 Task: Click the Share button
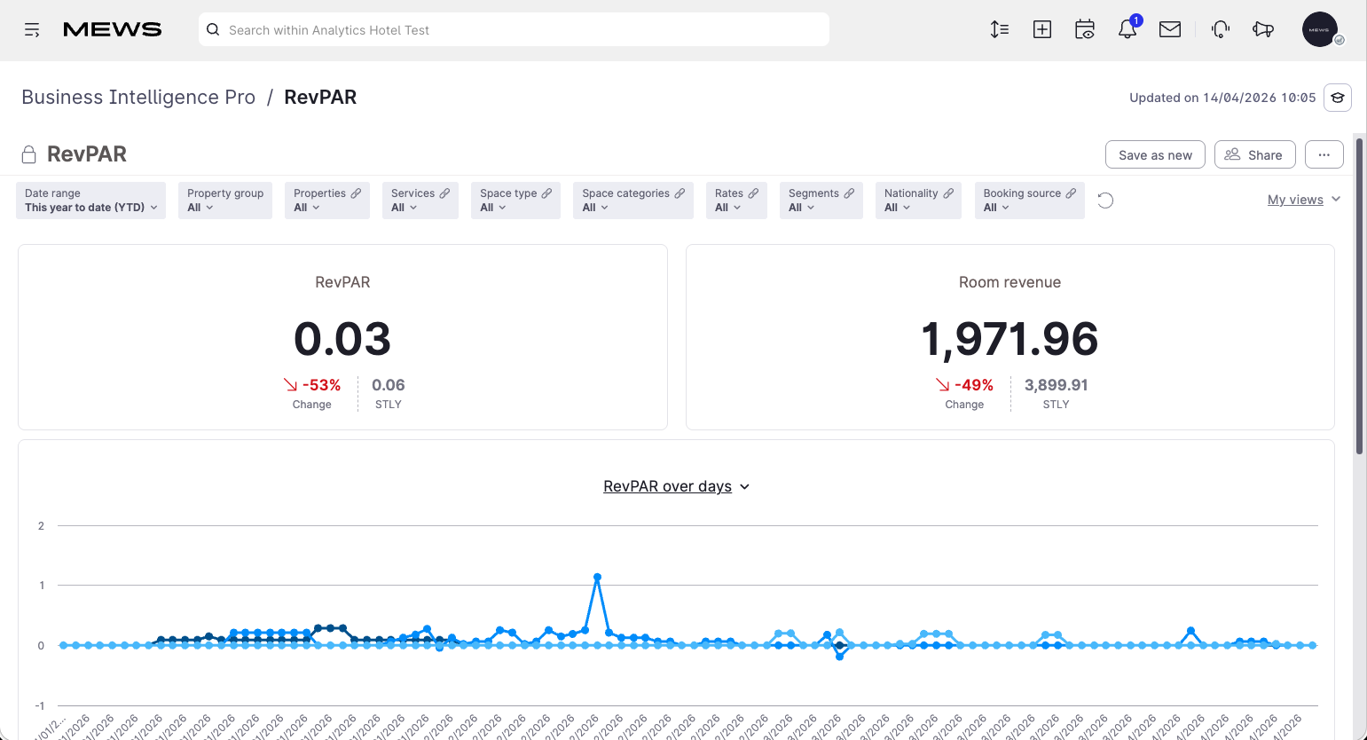(x=1254, y=154)
